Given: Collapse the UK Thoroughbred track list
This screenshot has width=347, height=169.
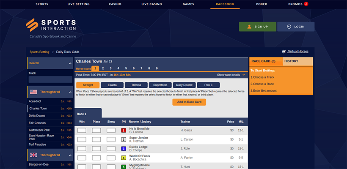Looking at the screenshot, I should pyautogui.click(x=70, y=155).
